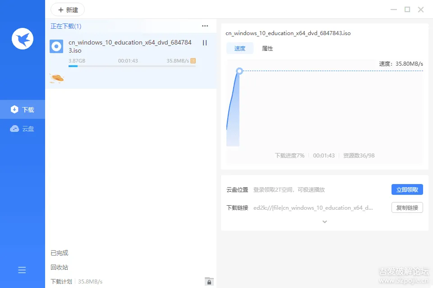Click the orange speed boost icon
Screen dimensions: 433x288
coord(193,61)
